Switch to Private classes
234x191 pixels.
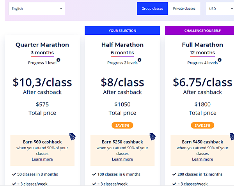[x=184, y=9]
